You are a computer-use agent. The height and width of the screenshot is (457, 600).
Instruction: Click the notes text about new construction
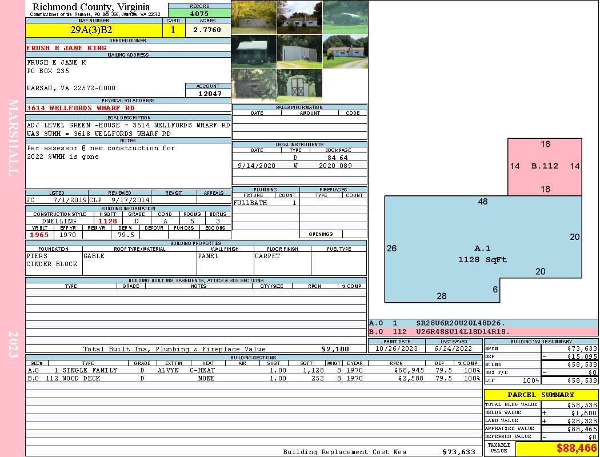101,152
